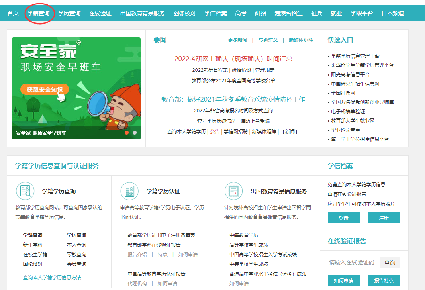Open the 研招 nav item

tap(260, 13)
